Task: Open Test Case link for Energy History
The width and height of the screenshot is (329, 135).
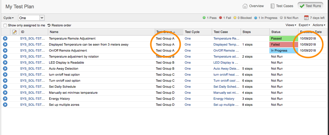Action: click(224, 99)
